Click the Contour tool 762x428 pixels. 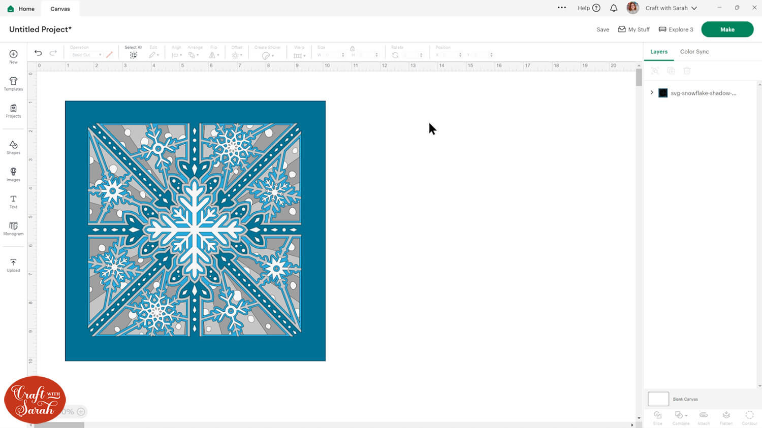click(x=749, y=418)
